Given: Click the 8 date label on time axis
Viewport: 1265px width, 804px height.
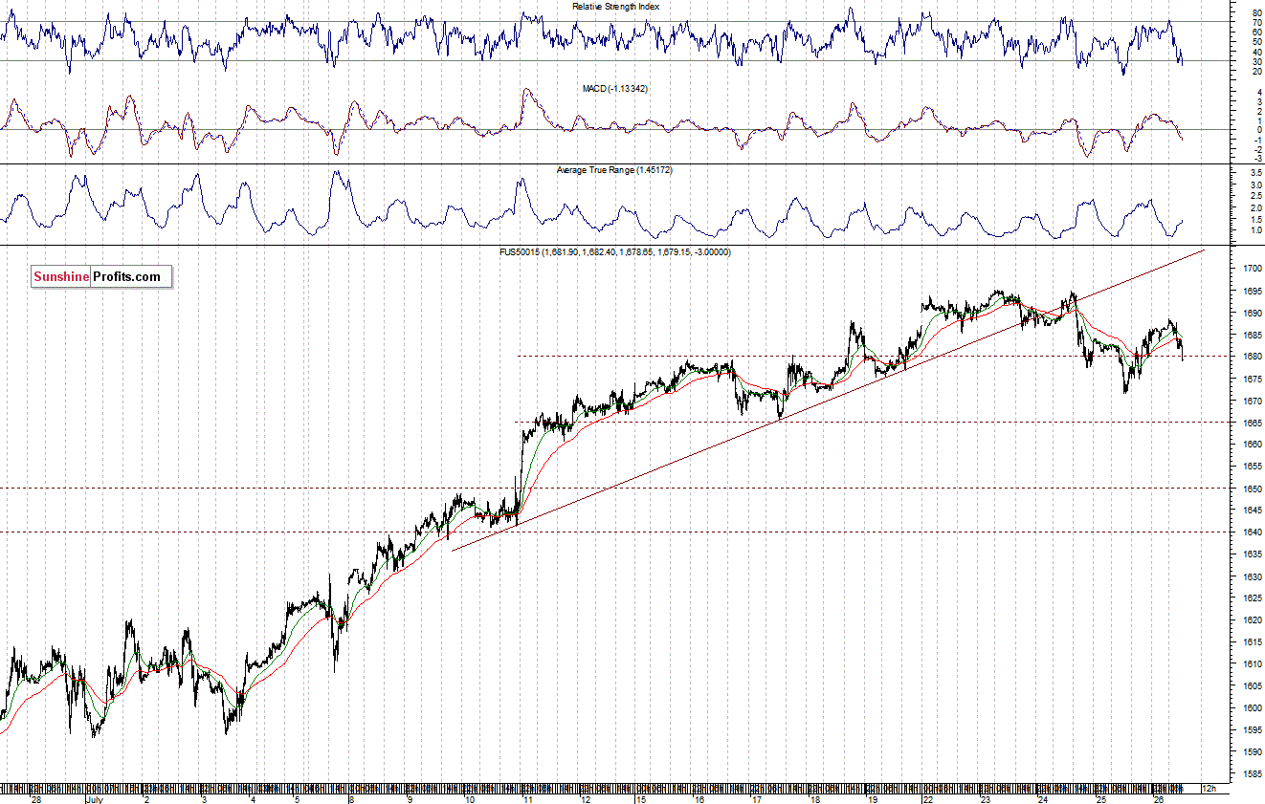Looking at the screenshot, I should (352, 798).
